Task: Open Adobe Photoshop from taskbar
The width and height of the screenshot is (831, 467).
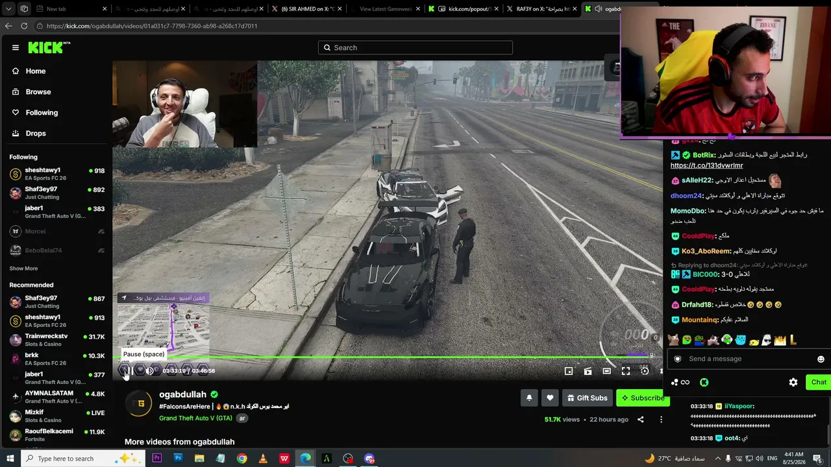Action: point(178,459)
